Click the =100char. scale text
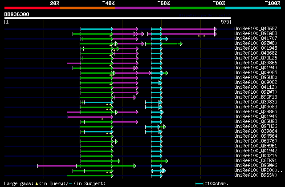This screenshot has height=187, width=285. [216, 183]
